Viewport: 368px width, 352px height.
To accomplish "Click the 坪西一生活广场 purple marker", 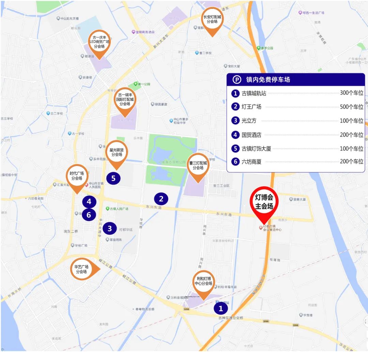I will [300, 13].
